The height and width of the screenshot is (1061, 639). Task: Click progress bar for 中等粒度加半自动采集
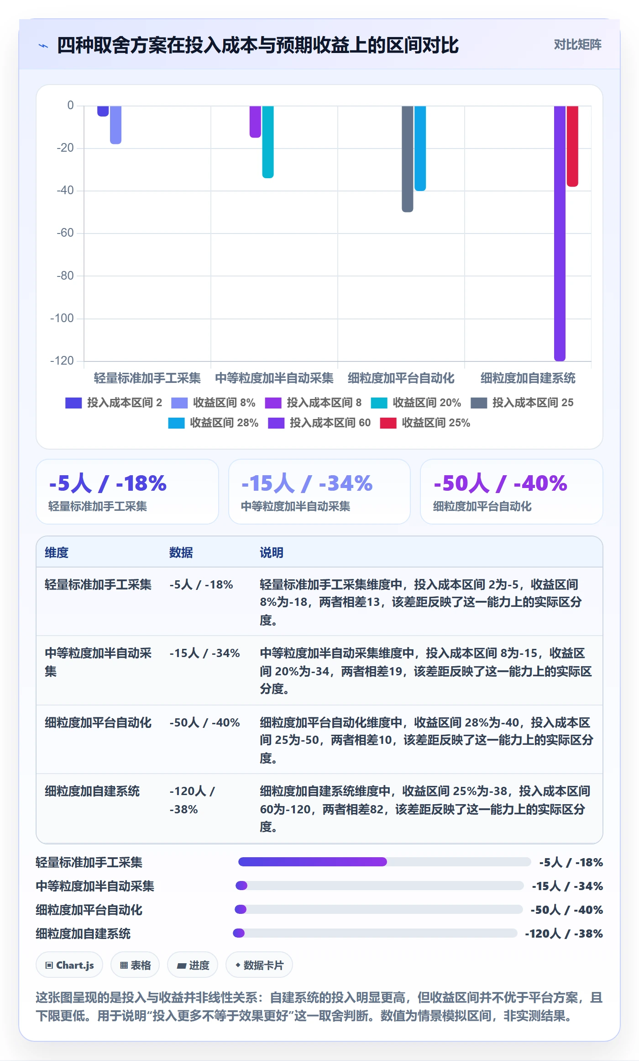[x=379, y=886]
